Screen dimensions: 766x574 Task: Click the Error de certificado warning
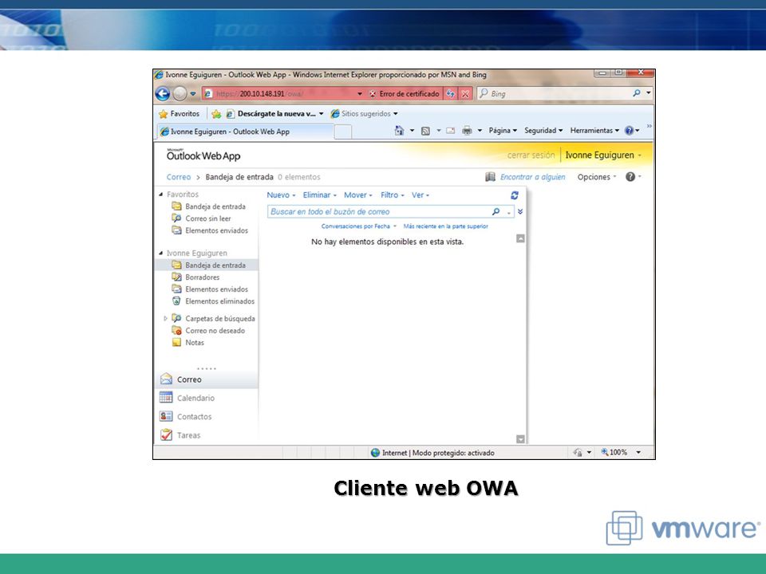point(405,93)
